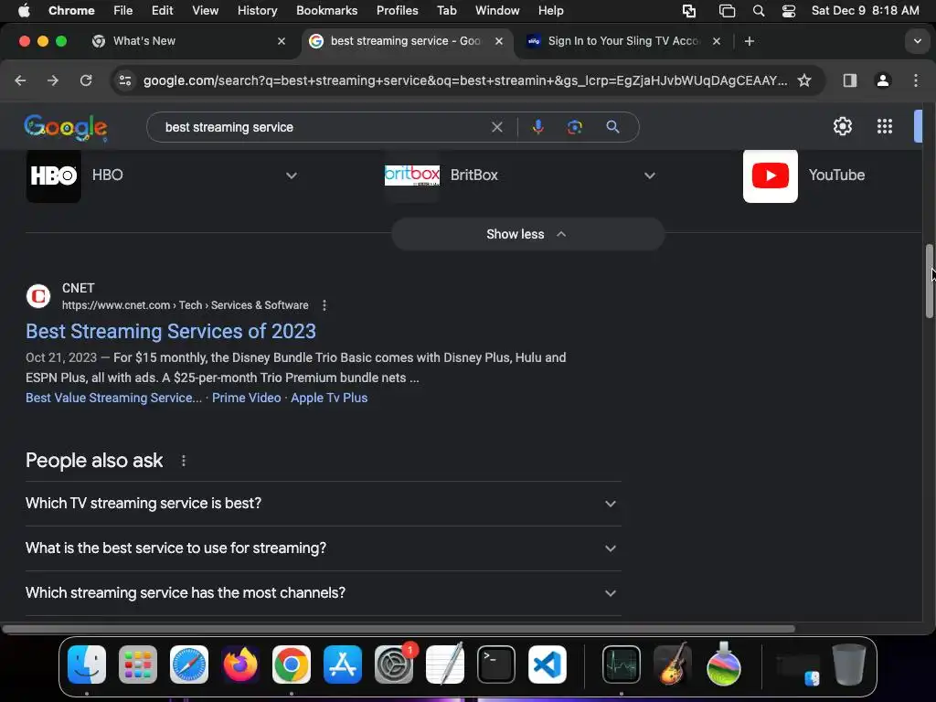Click the horizontal scrollbar at the page bottom
Image resolution: width=936 pixels, height=702 pixels.
(x=399, y=628)
